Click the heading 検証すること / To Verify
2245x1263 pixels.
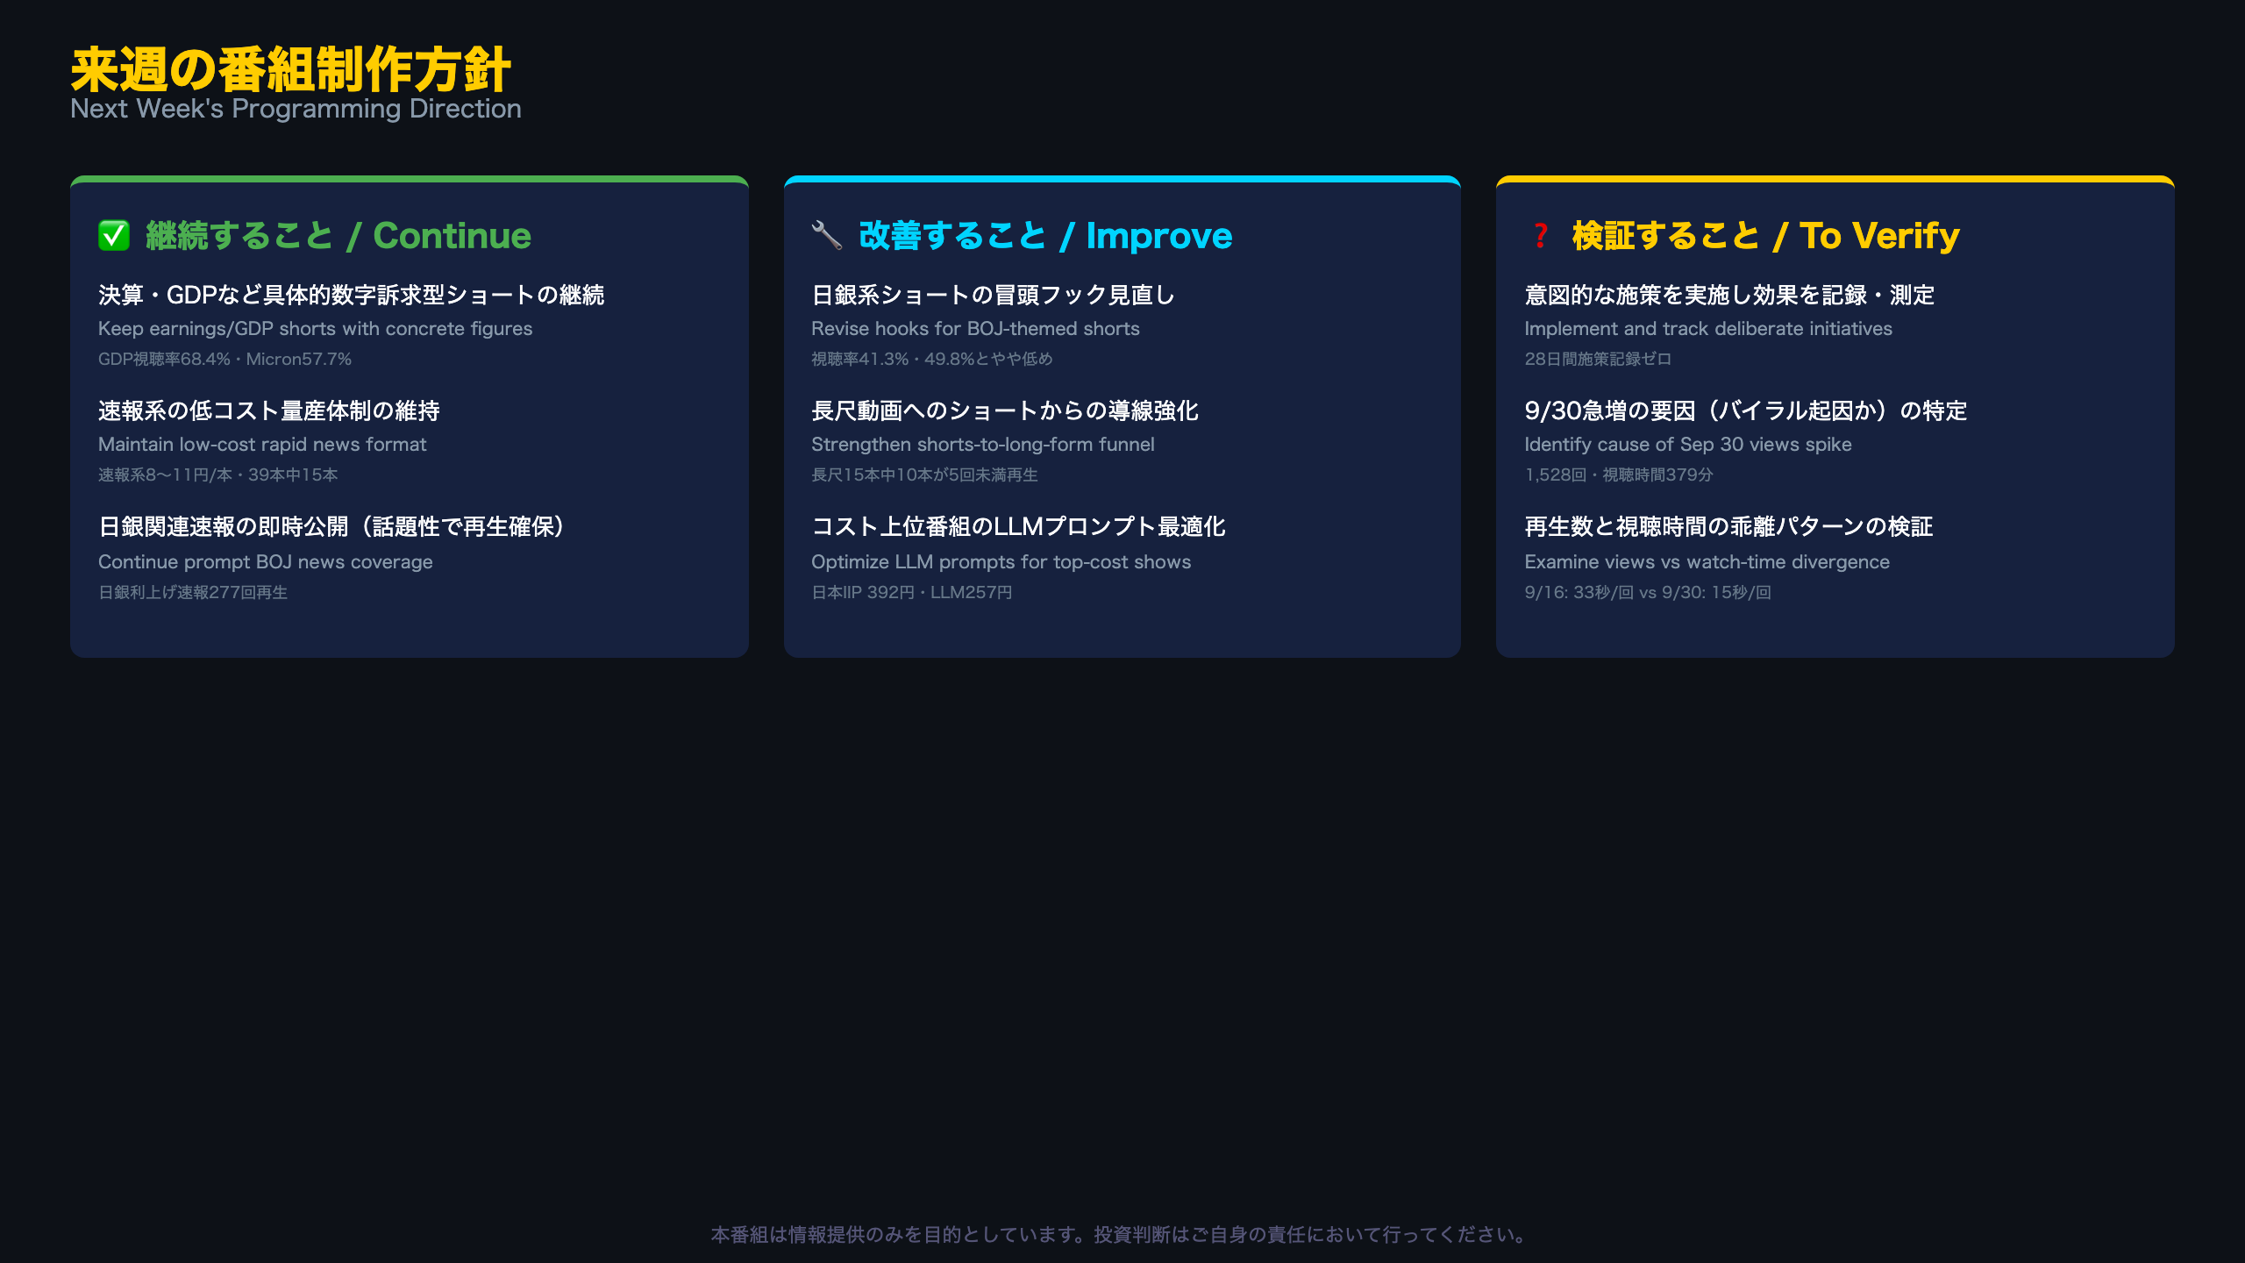1765,236
